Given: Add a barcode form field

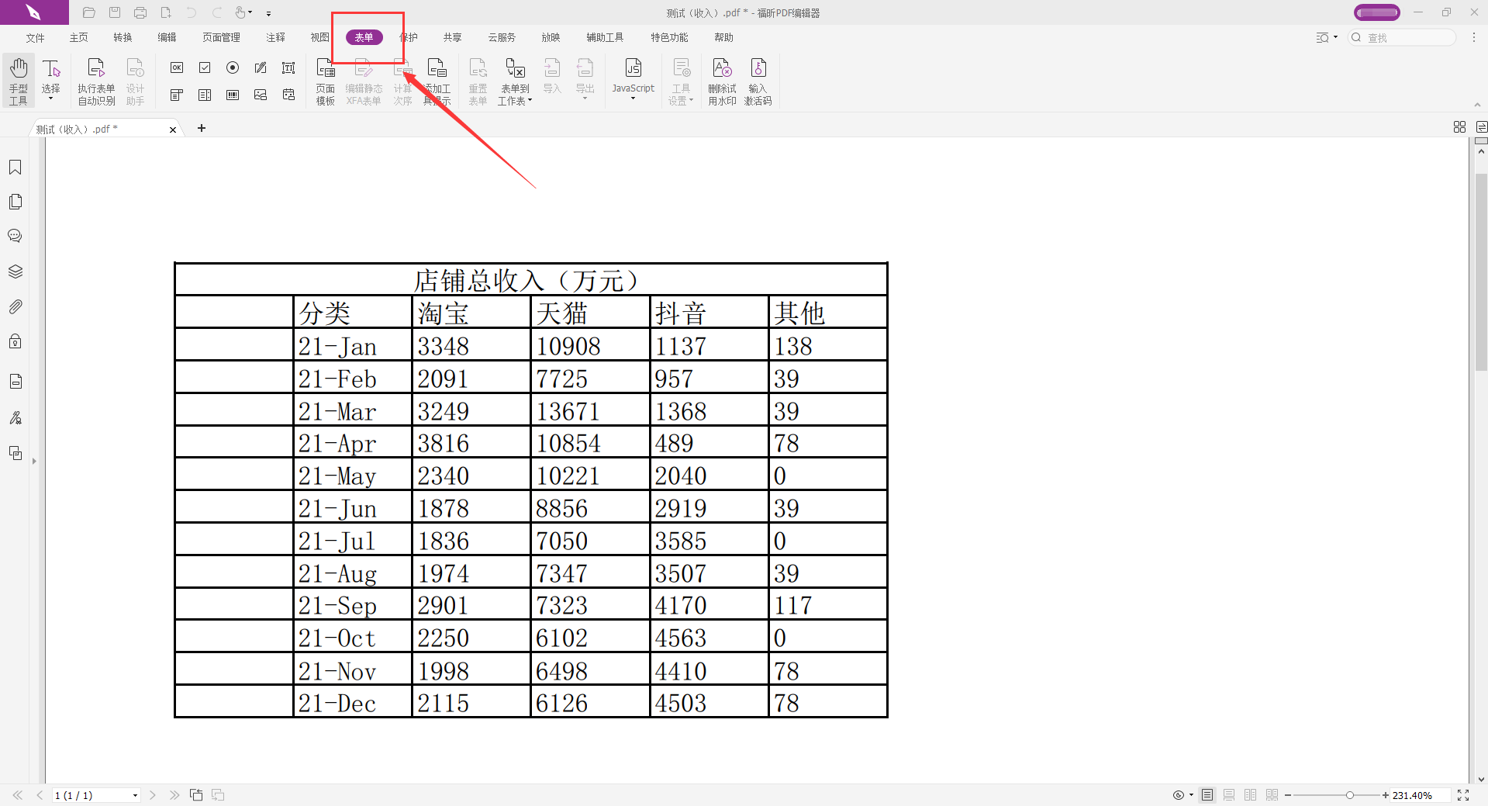Looking at the screenshot, I should pyautogui.click(x=233, y=95).
